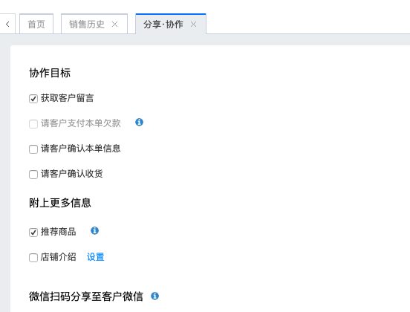
Task: Uncheck the 推荐商品 checkbox
Action: [33, 233]
